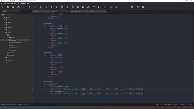Collapse the core folder
This screenshot has width=194, height=109.
pyautogui.click(x=6, y=35)
